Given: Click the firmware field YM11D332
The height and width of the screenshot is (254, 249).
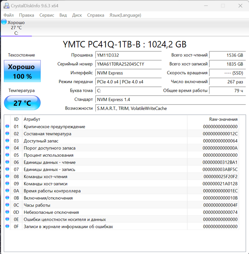Looking at the screenshot, I should (x=128, y=55).
